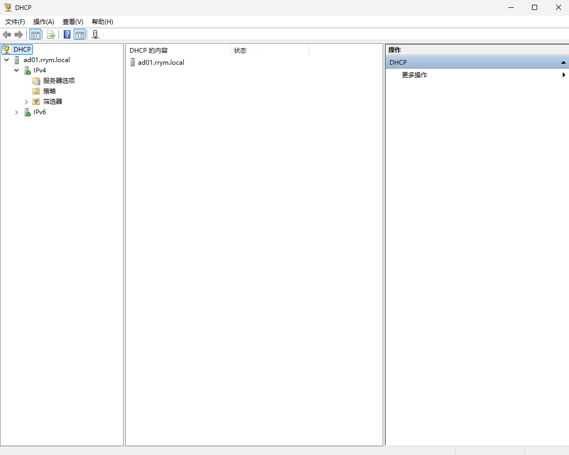Collapse the ad01.rrym.local tree node
Viewport: 569px width, 455px height.
[6, 60]
